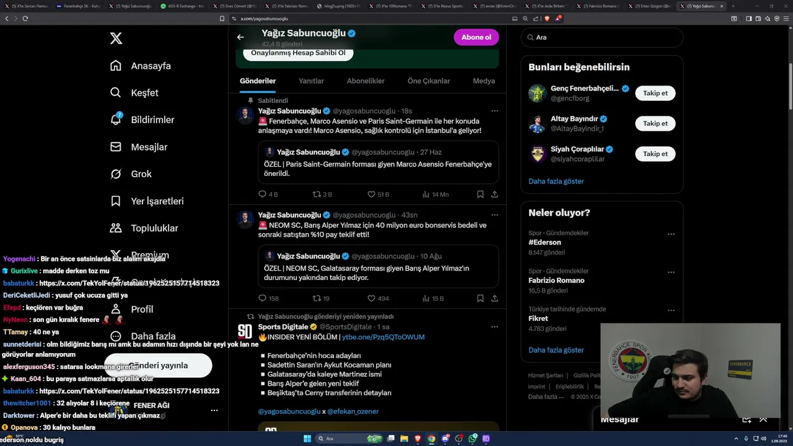
Task: Open Genç Fenerbahçeliler profile avatar
Action: [537, 93]
